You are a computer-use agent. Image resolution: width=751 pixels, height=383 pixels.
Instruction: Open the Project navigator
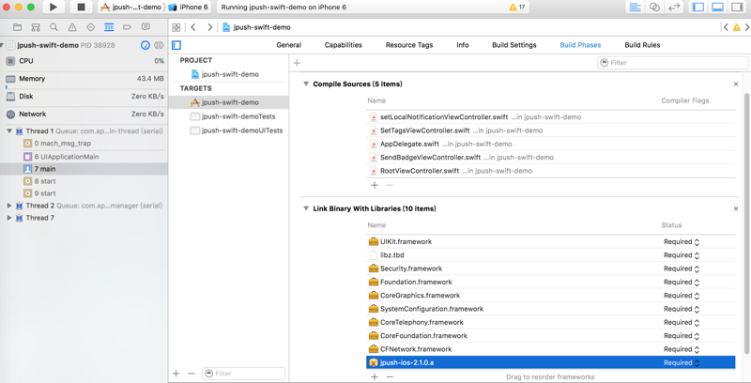click(x=17, y=27)
